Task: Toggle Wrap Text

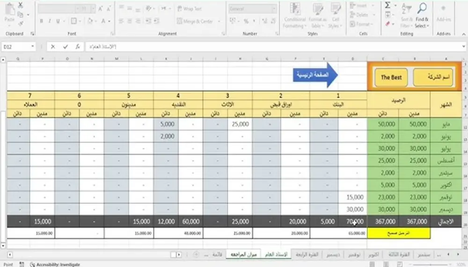Action: 190,9
